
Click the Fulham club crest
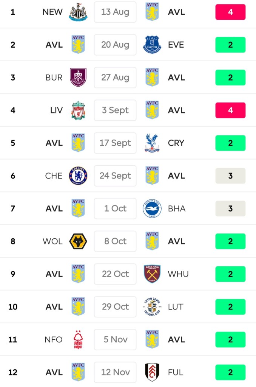click(x=152, y=372)
